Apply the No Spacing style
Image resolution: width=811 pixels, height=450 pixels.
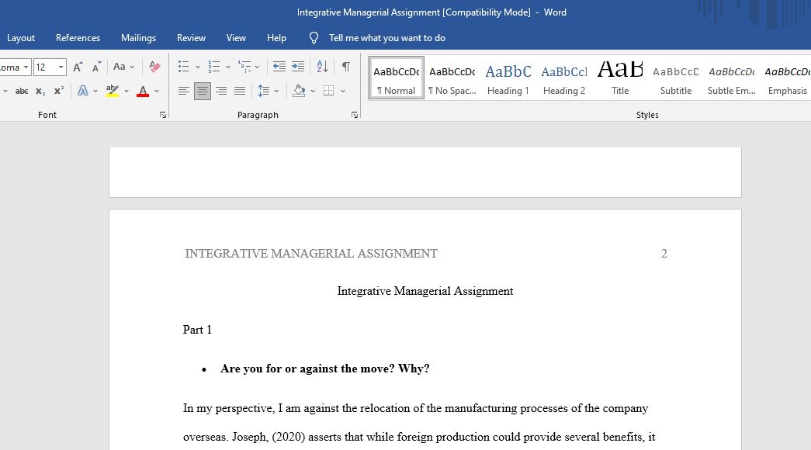452,78
